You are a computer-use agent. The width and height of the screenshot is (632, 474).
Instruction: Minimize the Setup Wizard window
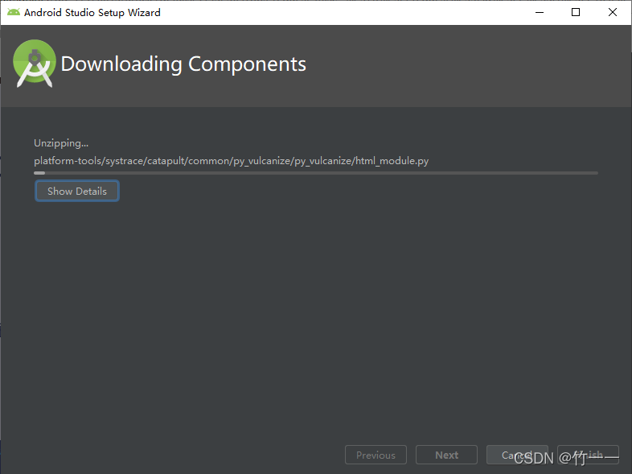click(540, 13)
